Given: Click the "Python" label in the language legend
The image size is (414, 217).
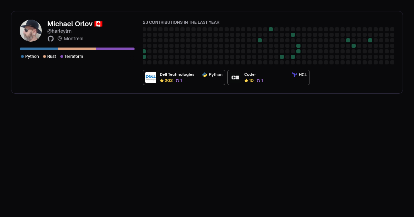Looking at the screenshot, I should coord(32,56).
